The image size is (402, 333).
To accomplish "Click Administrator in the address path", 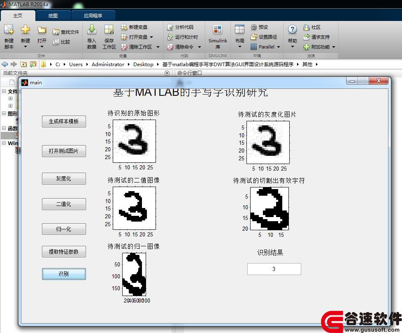I will coord(108,64).
